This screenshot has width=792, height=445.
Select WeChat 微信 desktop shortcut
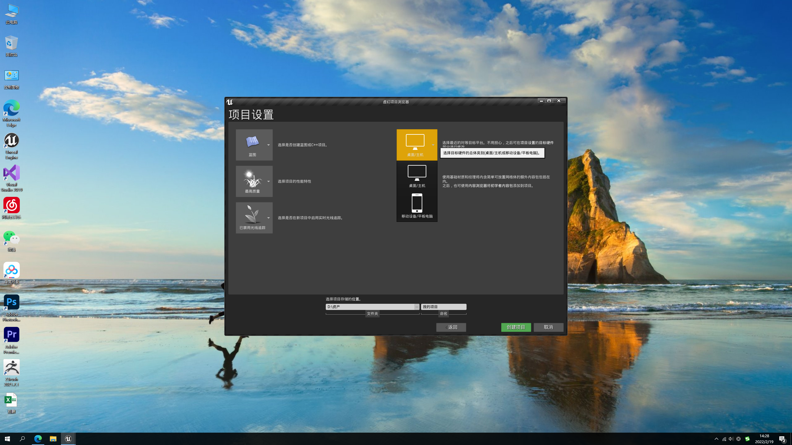coord(11,241)
